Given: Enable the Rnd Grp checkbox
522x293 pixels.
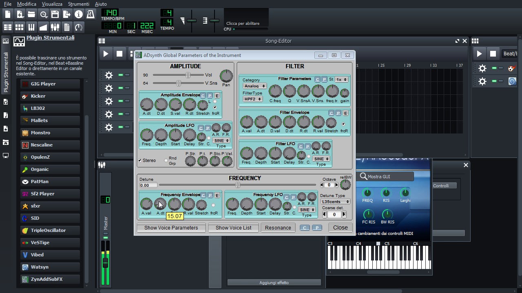Looking at the screenshot, I should click(166, 160).
